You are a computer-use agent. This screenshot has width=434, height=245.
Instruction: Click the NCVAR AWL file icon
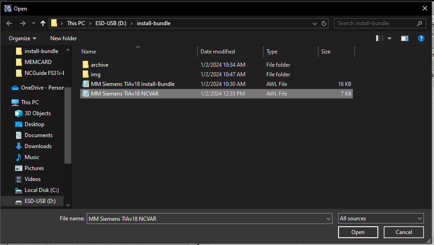(x=85, y=94)
